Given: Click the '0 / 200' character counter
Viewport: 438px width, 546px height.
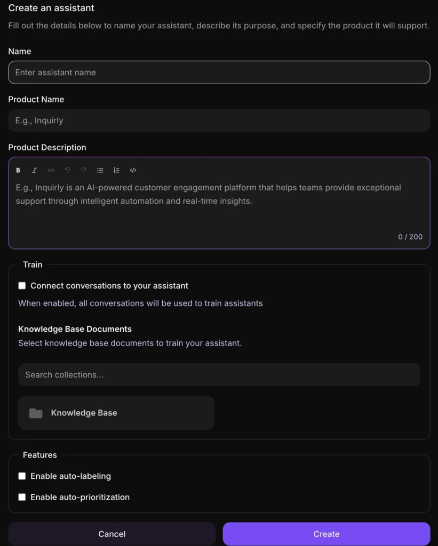Looking at the screenshot, I should [410, 237].
